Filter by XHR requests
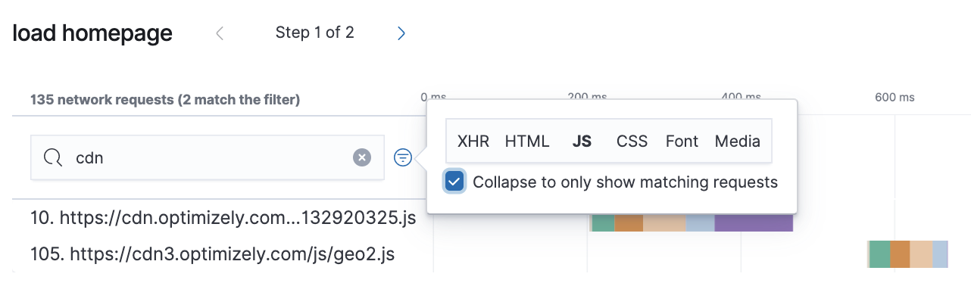 pos(473,141)
